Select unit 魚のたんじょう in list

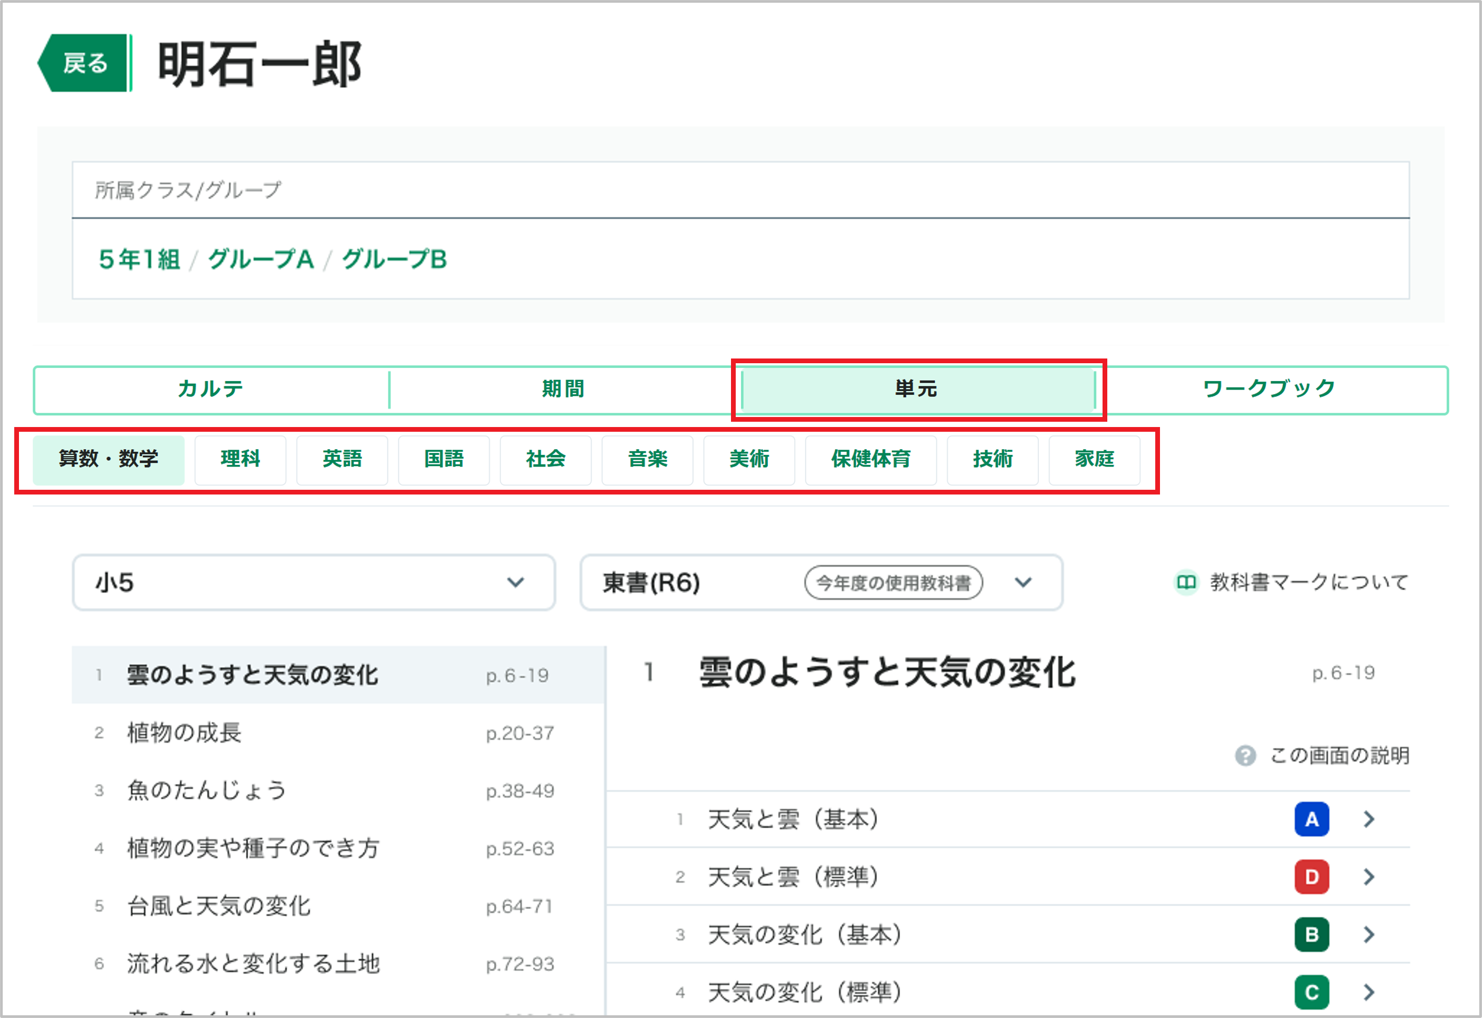[x=339, y=790]
